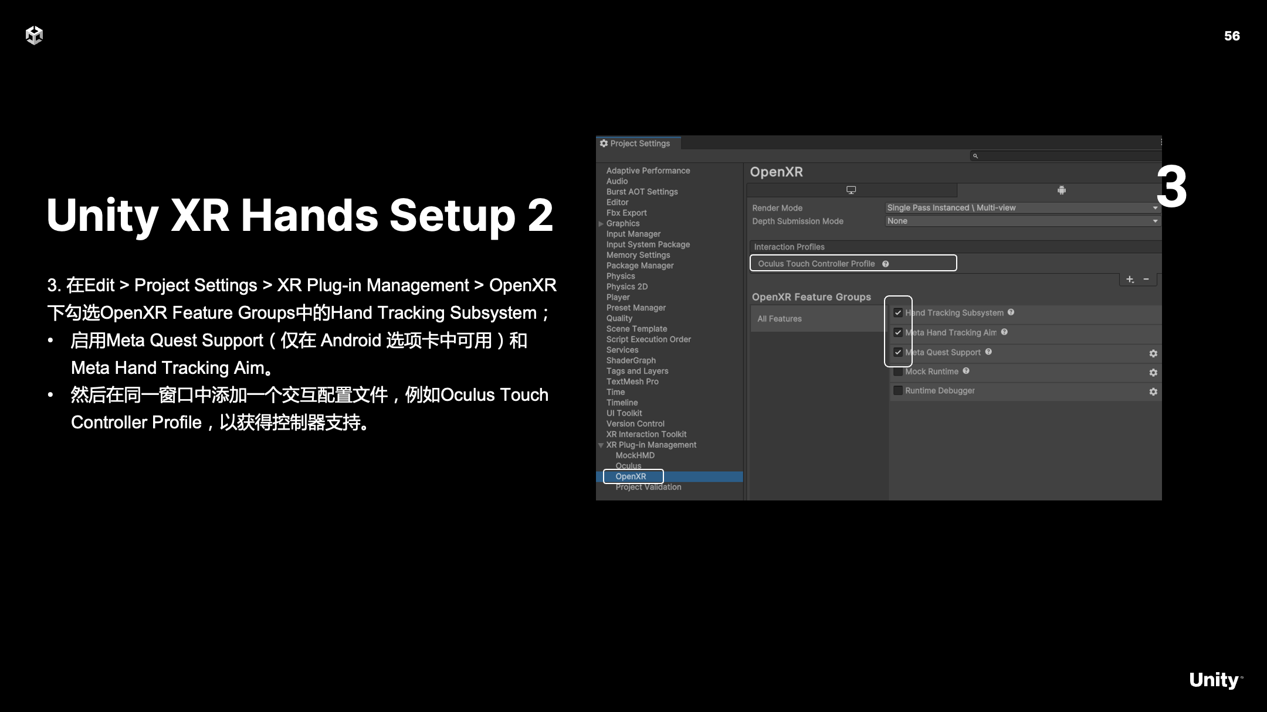Click help icon beside Hand Tracking Subsystem
The image size is (1267, 712).
1011,312
